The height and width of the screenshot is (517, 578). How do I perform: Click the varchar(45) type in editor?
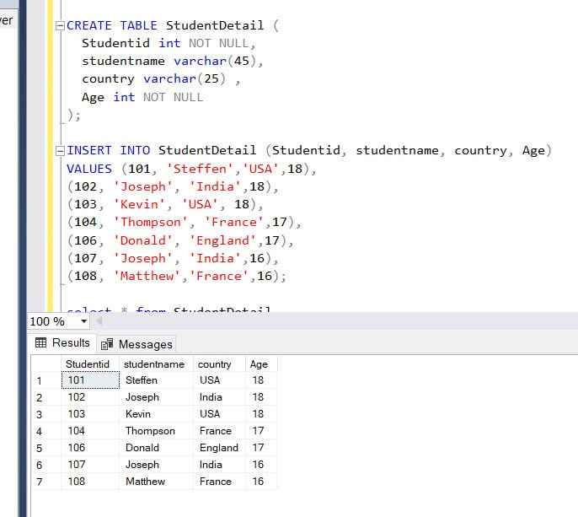215,61
